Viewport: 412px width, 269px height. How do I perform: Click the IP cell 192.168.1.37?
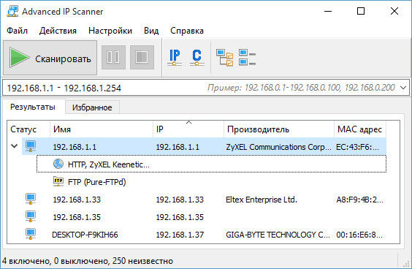[x=180, y=235]
